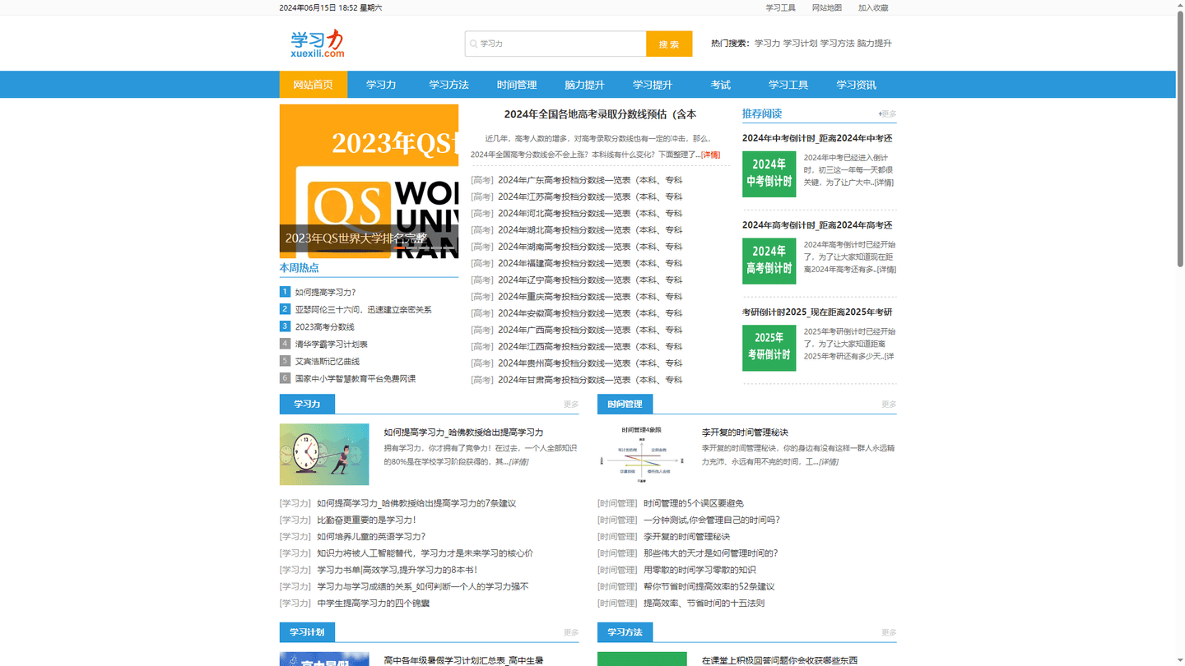Image resolution: width=1185 pixels, height=666 pixels.
Task: Click the magnifier icon in search box
Action: pos(473,44)
